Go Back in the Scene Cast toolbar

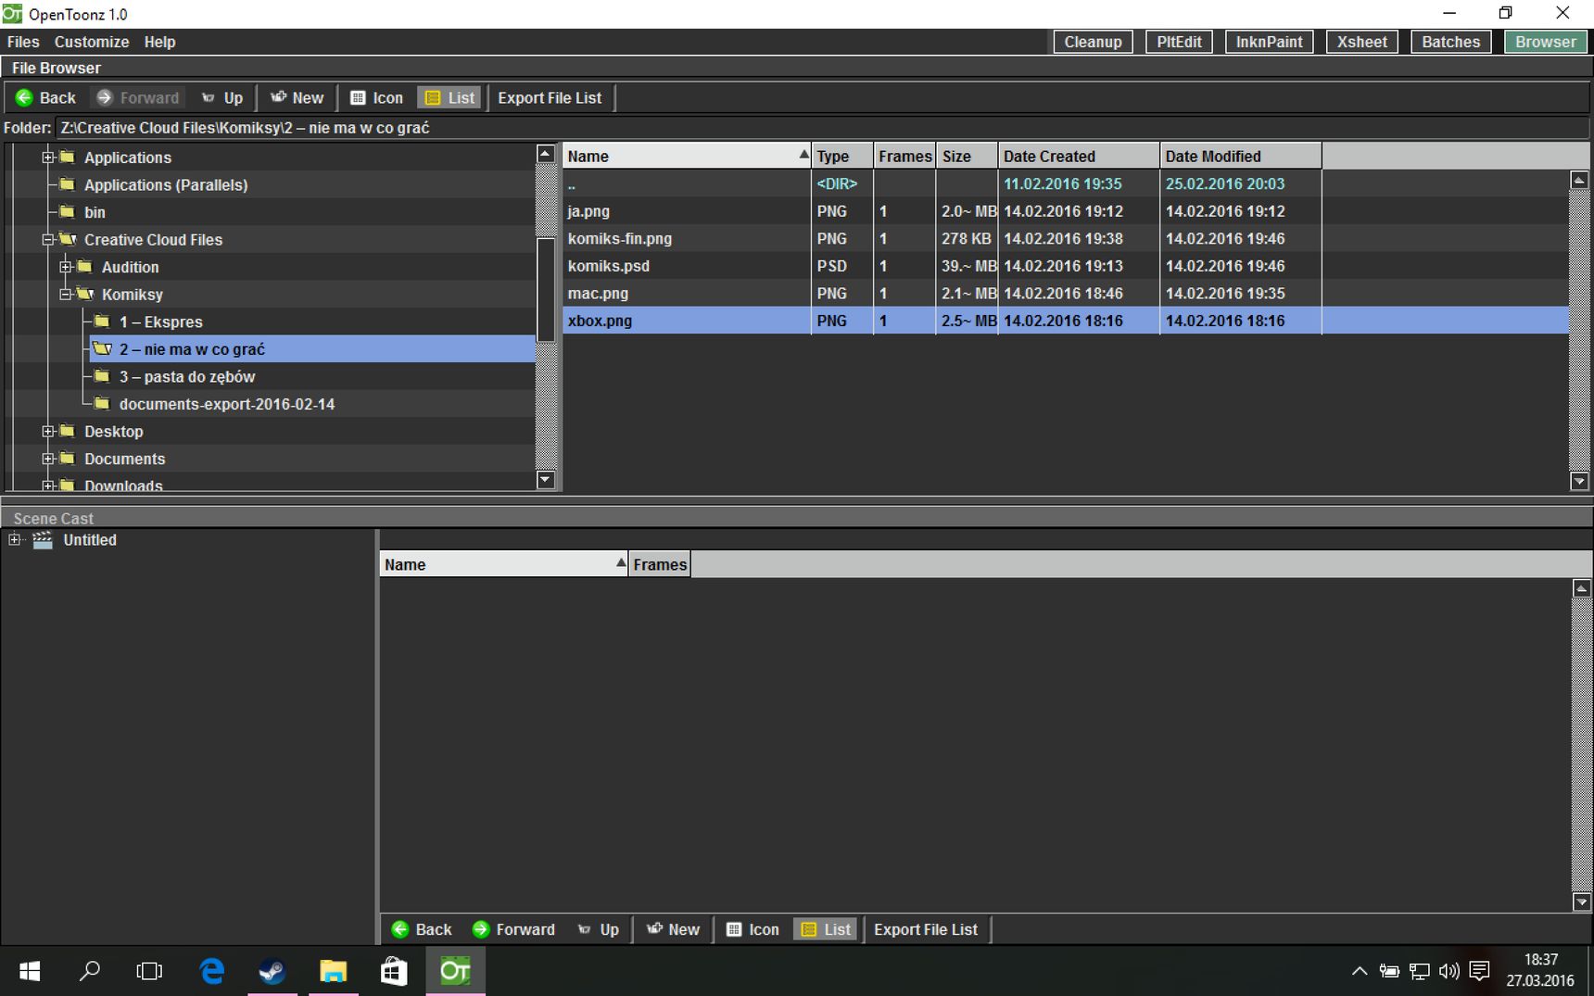coord(422,929)
